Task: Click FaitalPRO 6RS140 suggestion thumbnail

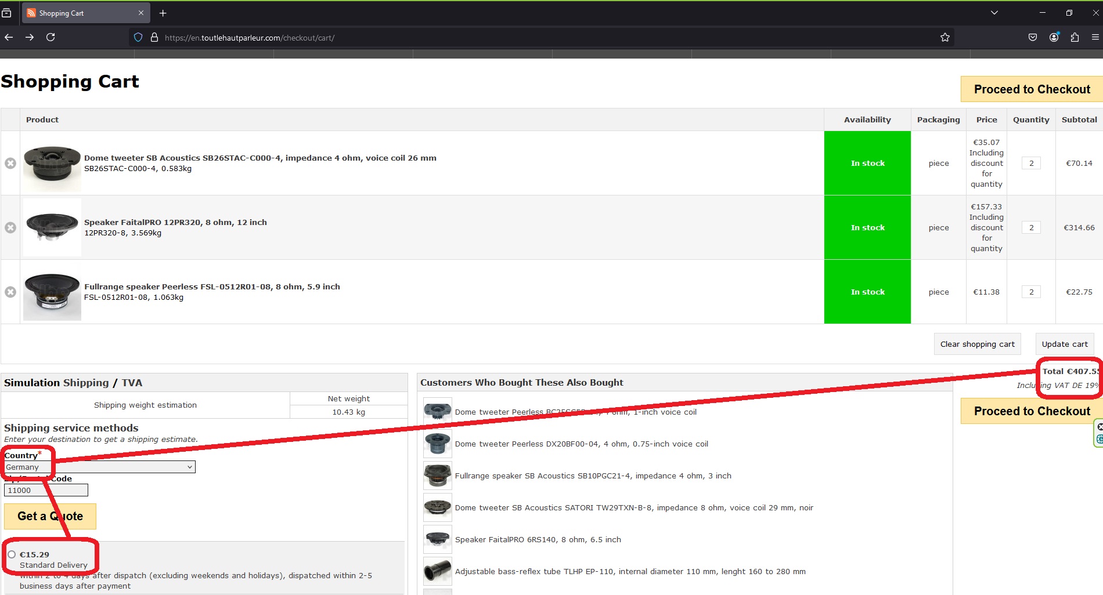Action: pyautogui.click(x=438, y=539)
